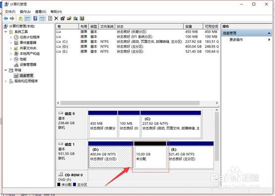Collapse the 系统工具 node arrow
This screenshot has height=196, width=275.
click(x=5, y=32)
